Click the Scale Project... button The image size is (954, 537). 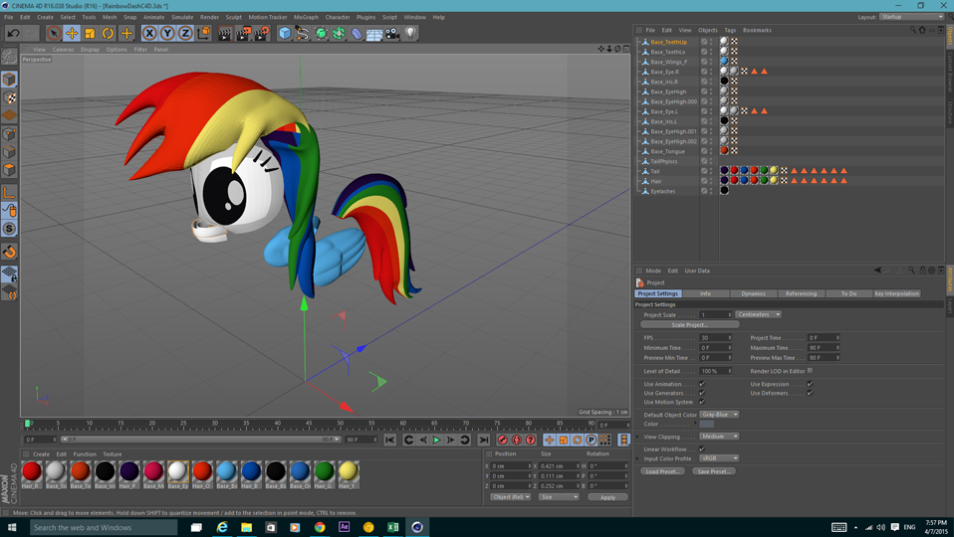pyautogui.click(x=689, y=325)
